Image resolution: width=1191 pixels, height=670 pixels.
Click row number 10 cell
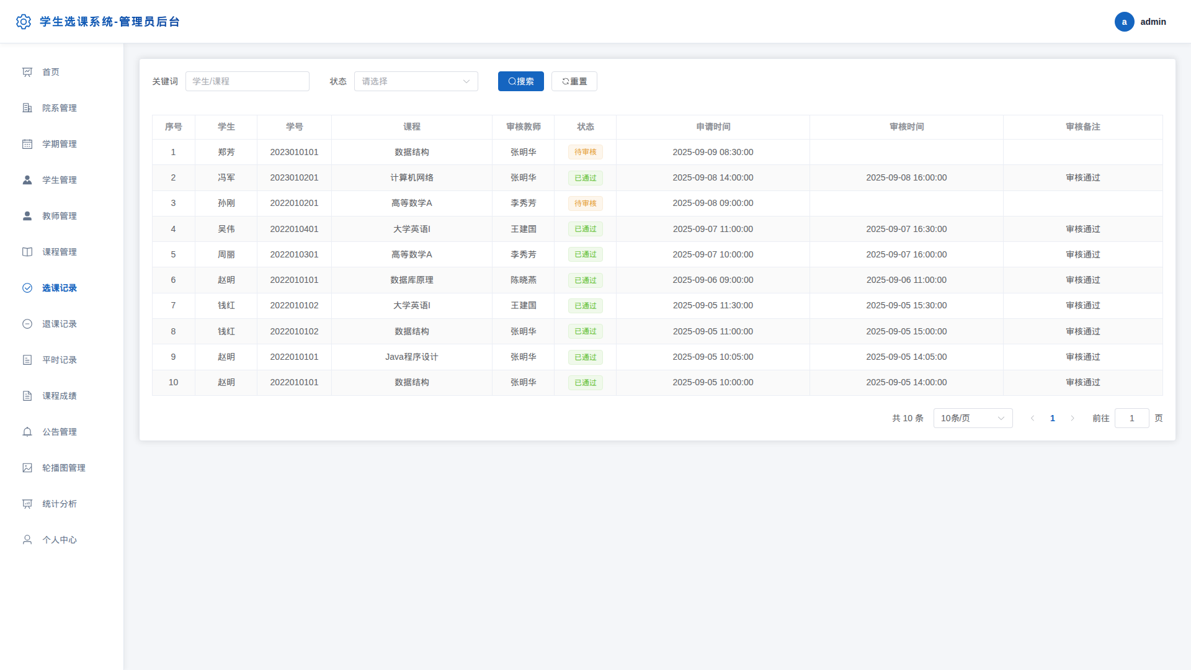(x=173, y=382)
